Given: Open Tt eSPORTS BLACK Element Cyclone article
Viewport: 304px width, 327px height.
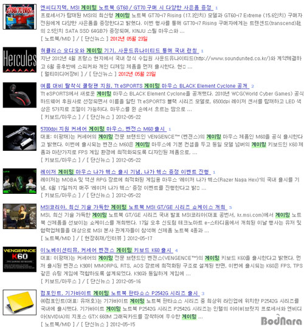Looking at the screenshot, I should click(145, 86).
